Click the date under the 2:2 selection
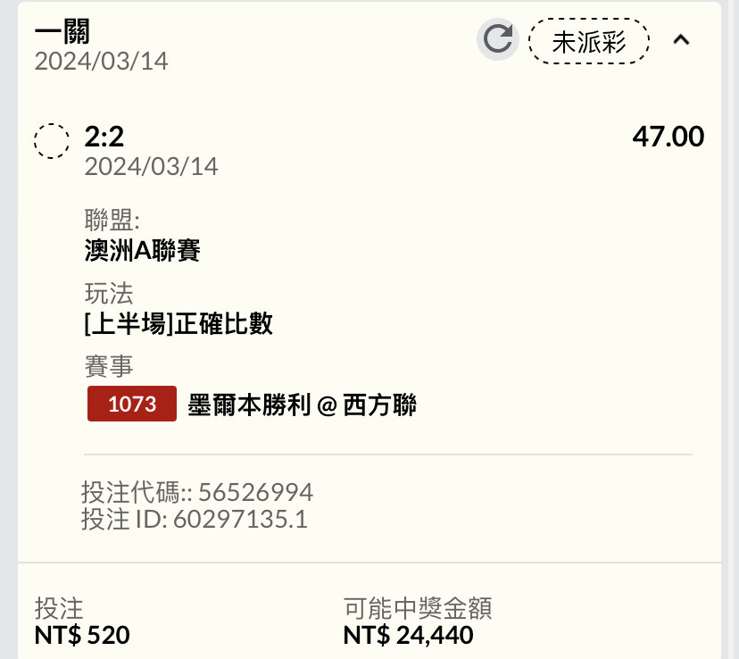 click(152, 166)
